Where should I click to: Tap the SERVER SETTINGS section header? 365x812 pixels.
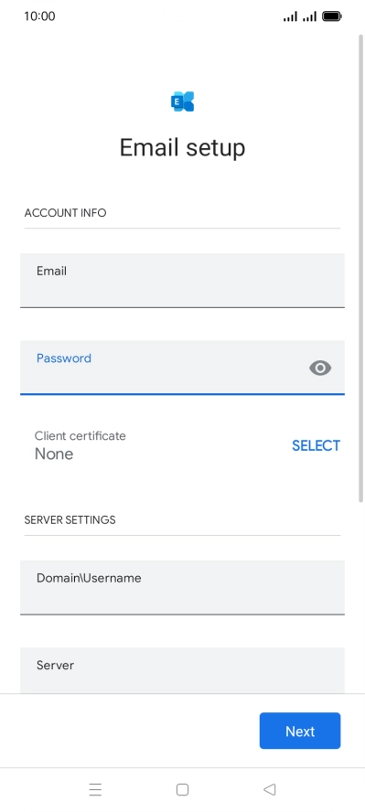[70, 520]
